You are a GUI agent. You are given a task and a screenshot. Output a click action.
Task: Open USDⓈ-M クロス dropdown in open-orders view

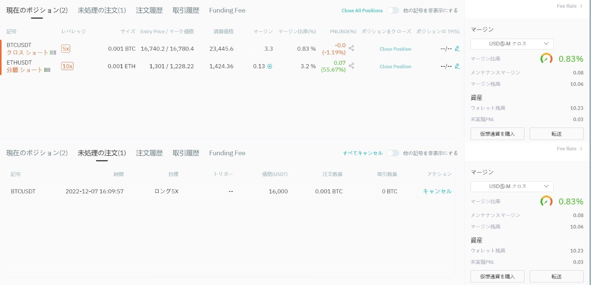click(x=512, y=187)
